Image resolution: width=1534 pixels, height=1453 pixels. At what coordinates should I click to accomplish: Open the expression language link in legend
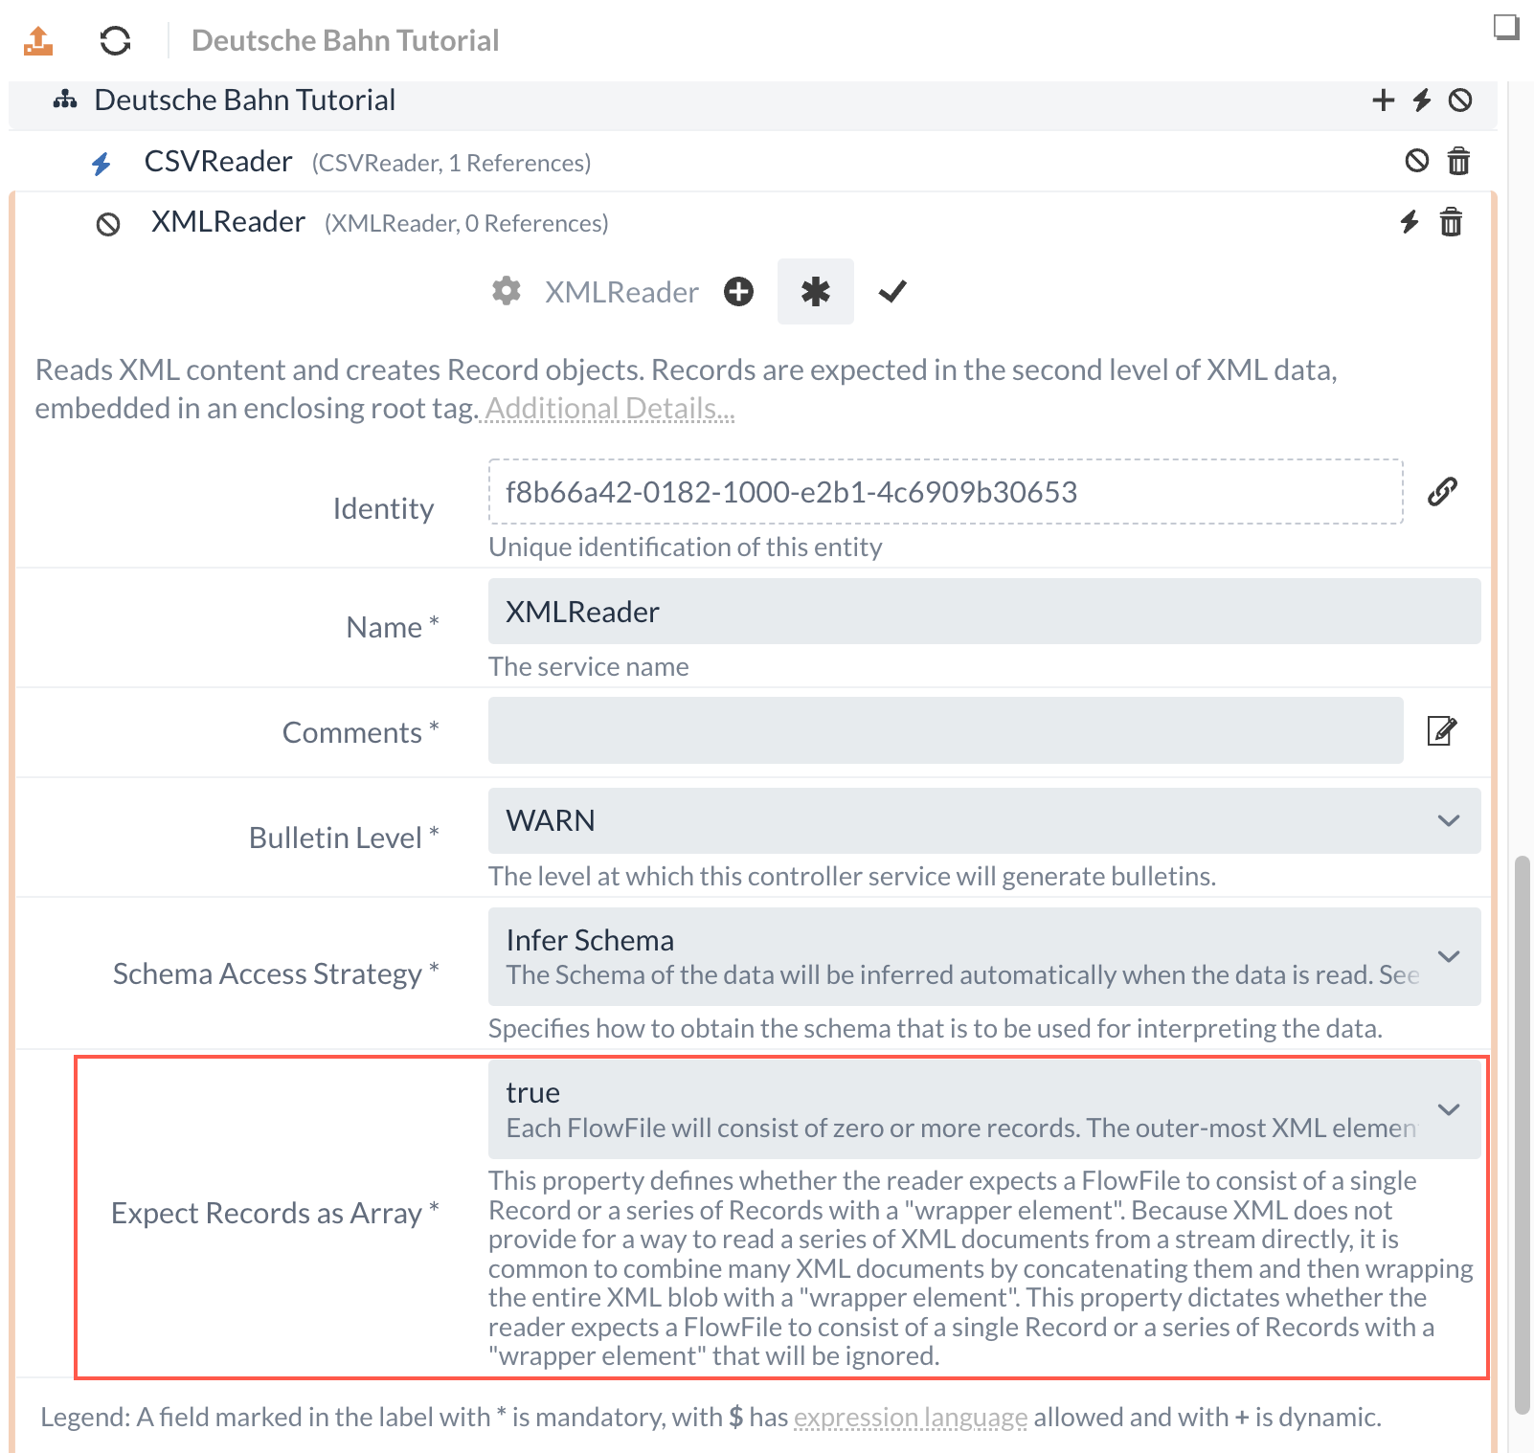[x=911, y=1418]
